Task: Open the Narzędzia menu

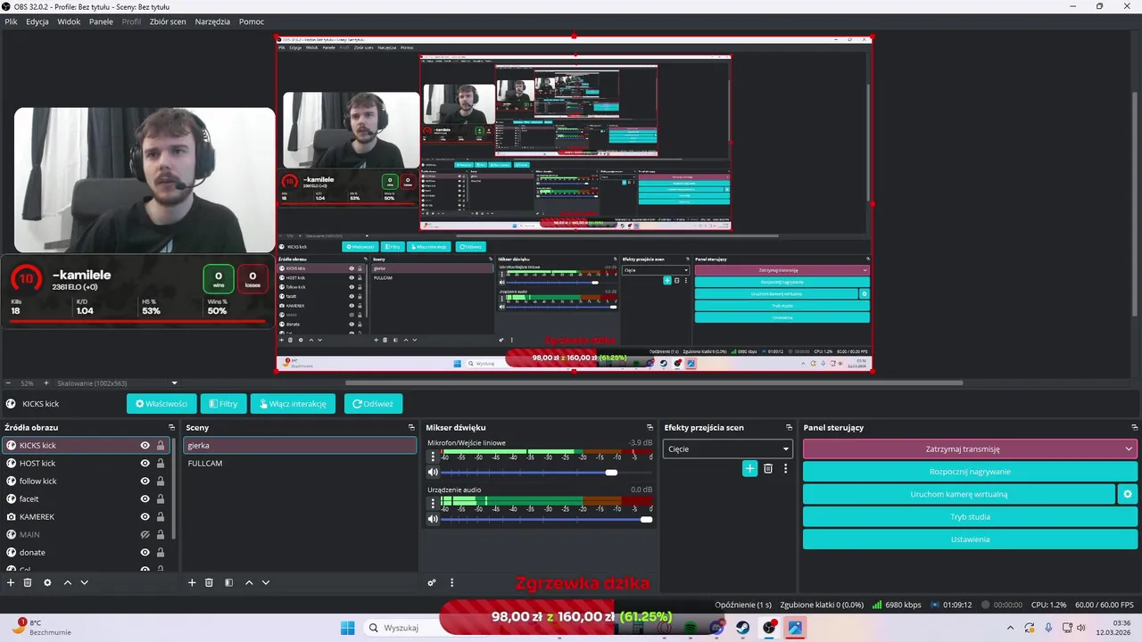Action: click(212, 21)
